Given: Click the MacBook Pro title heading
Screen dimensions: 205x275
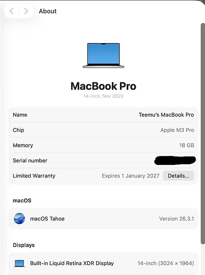Looking at the screenshot, I should [103, 86].
